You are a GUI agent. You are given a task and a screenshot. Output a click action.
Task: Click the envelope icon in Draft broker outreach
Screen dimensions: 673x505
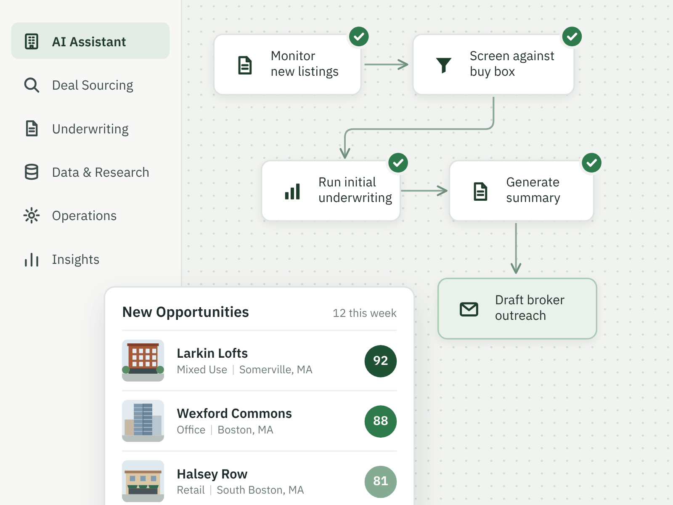(469, 309)
